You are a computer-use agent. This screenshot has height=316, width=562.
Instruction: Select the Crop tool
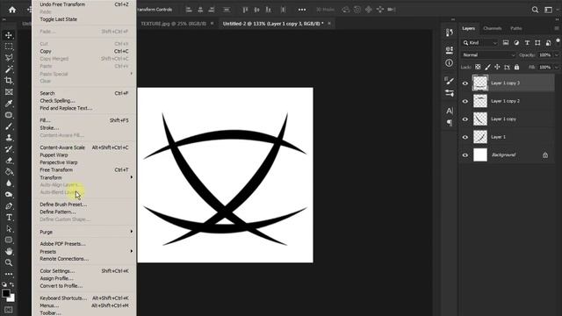9,81
